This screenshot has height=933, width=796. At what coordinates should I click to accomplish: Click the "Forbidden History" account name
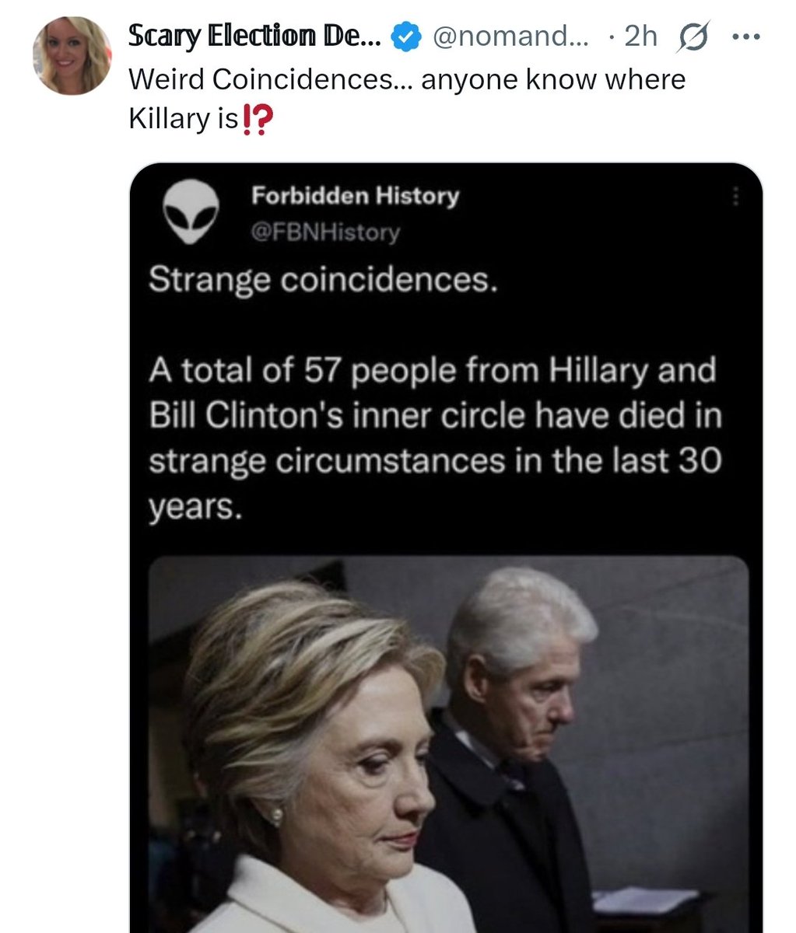pos(355,196)
